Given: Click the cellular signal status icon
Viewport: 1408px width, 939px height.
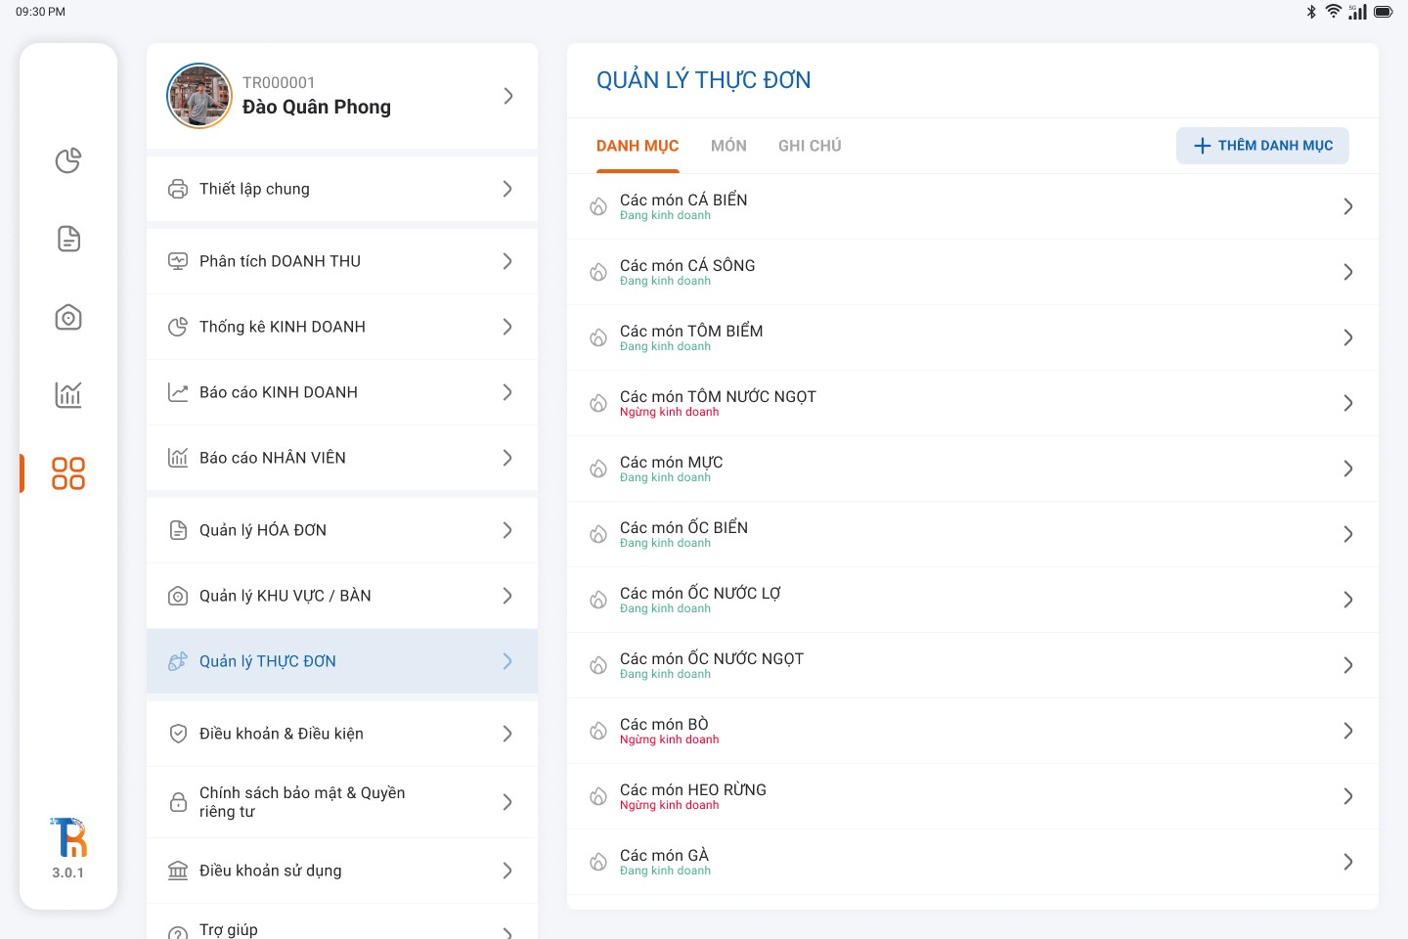Looking at the screenshot, I should [1358, 12].
